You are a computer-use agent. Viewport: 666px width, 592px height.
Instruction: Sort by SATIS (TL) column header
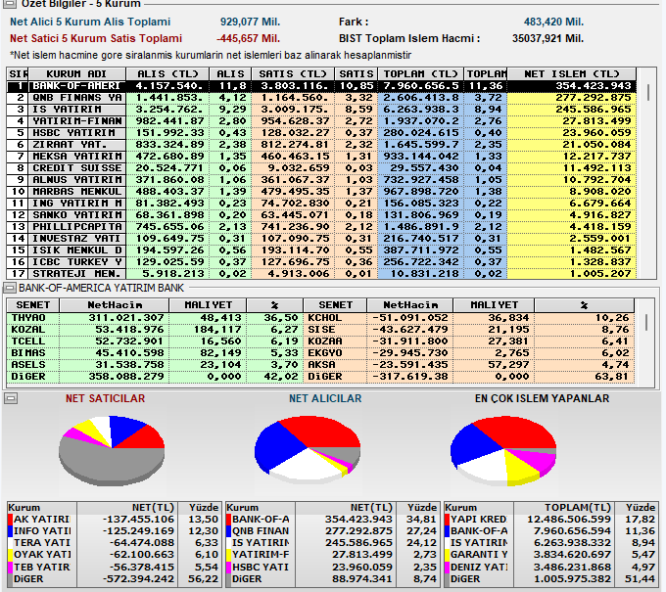click(293, 73)
